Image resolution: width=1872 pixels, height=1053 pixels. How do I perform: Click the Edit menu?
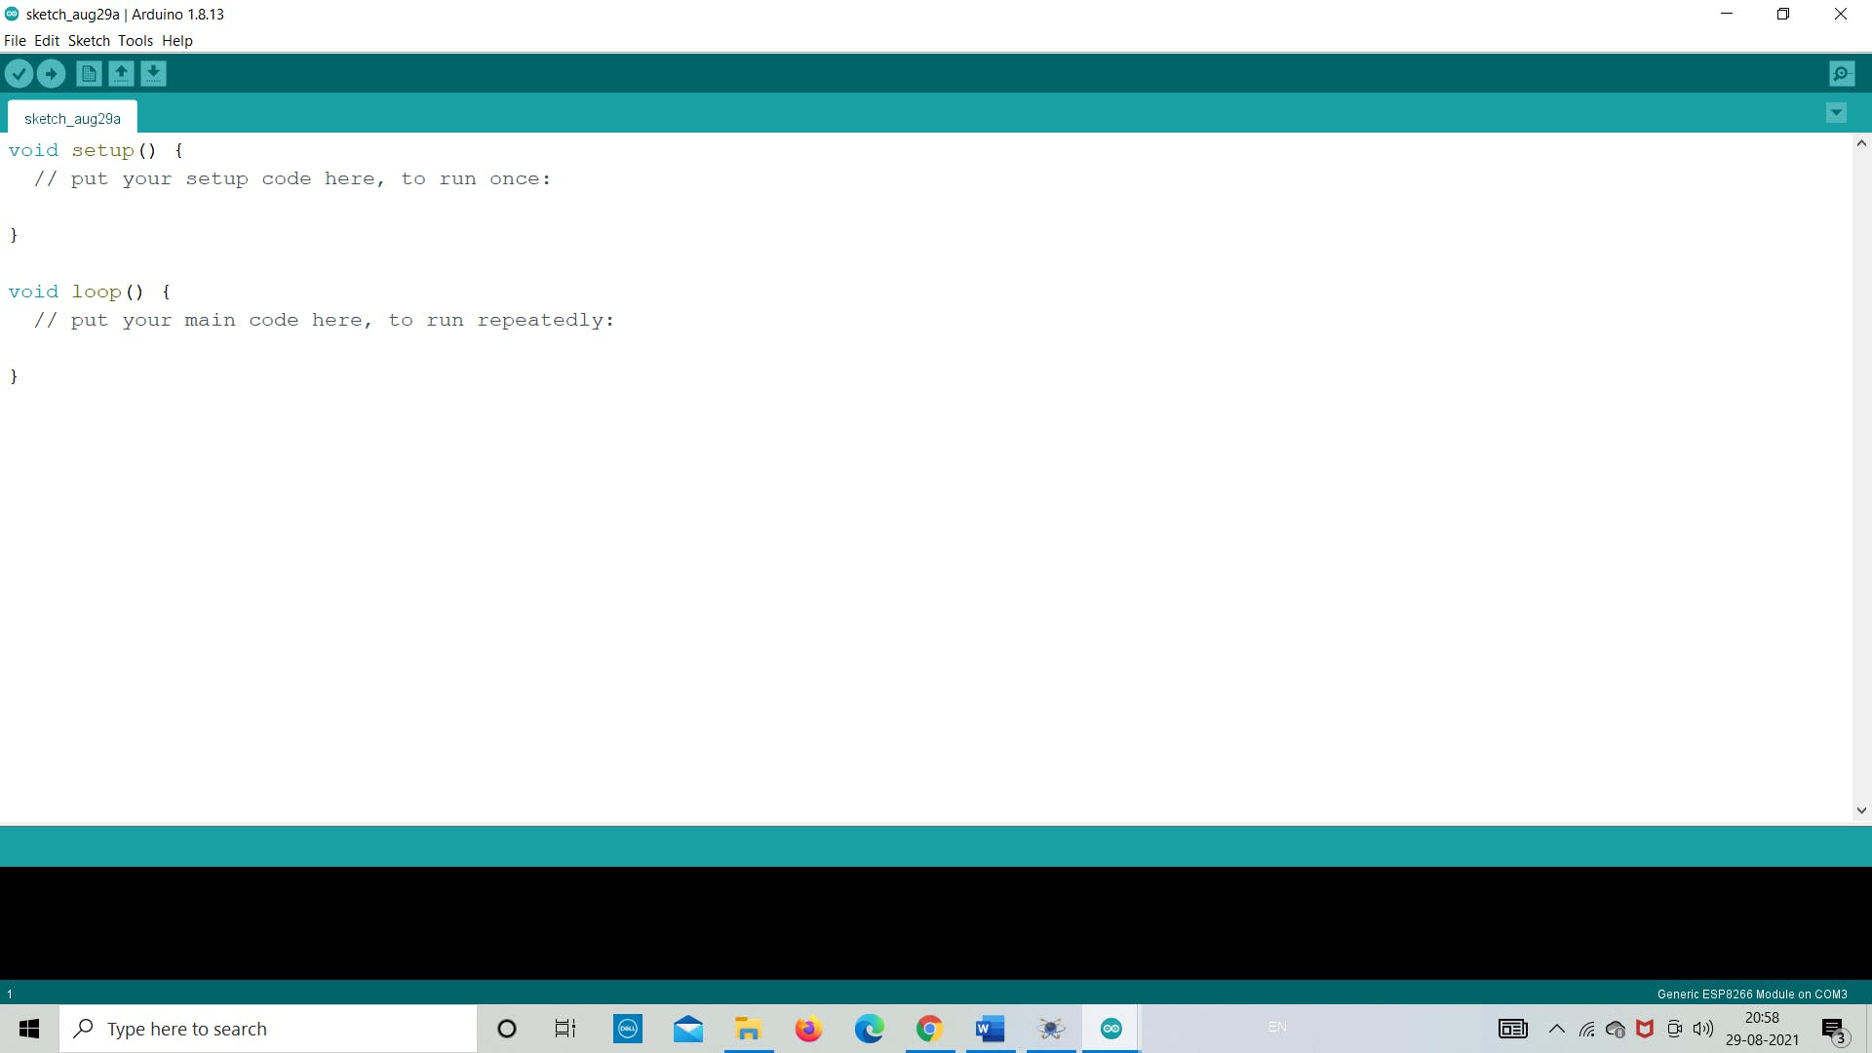coord(45,40)
